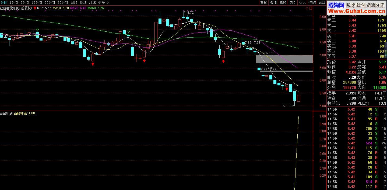Viewport: 387px width, 190px height.
Task: Click the 买一 bid row at 5.41
Action: click(x=357, y=36)
